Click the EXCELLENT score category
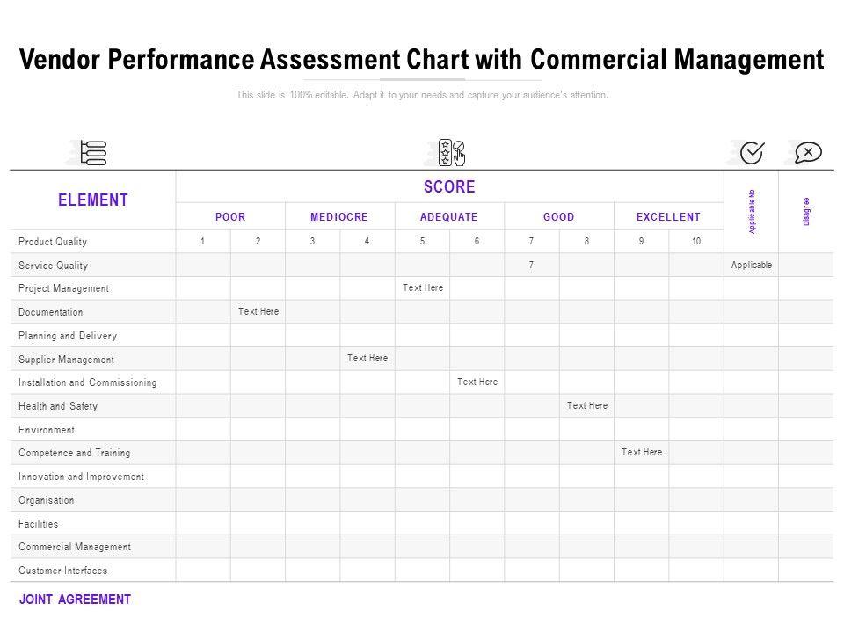This screenshot has width=844, height=633. 668,216
